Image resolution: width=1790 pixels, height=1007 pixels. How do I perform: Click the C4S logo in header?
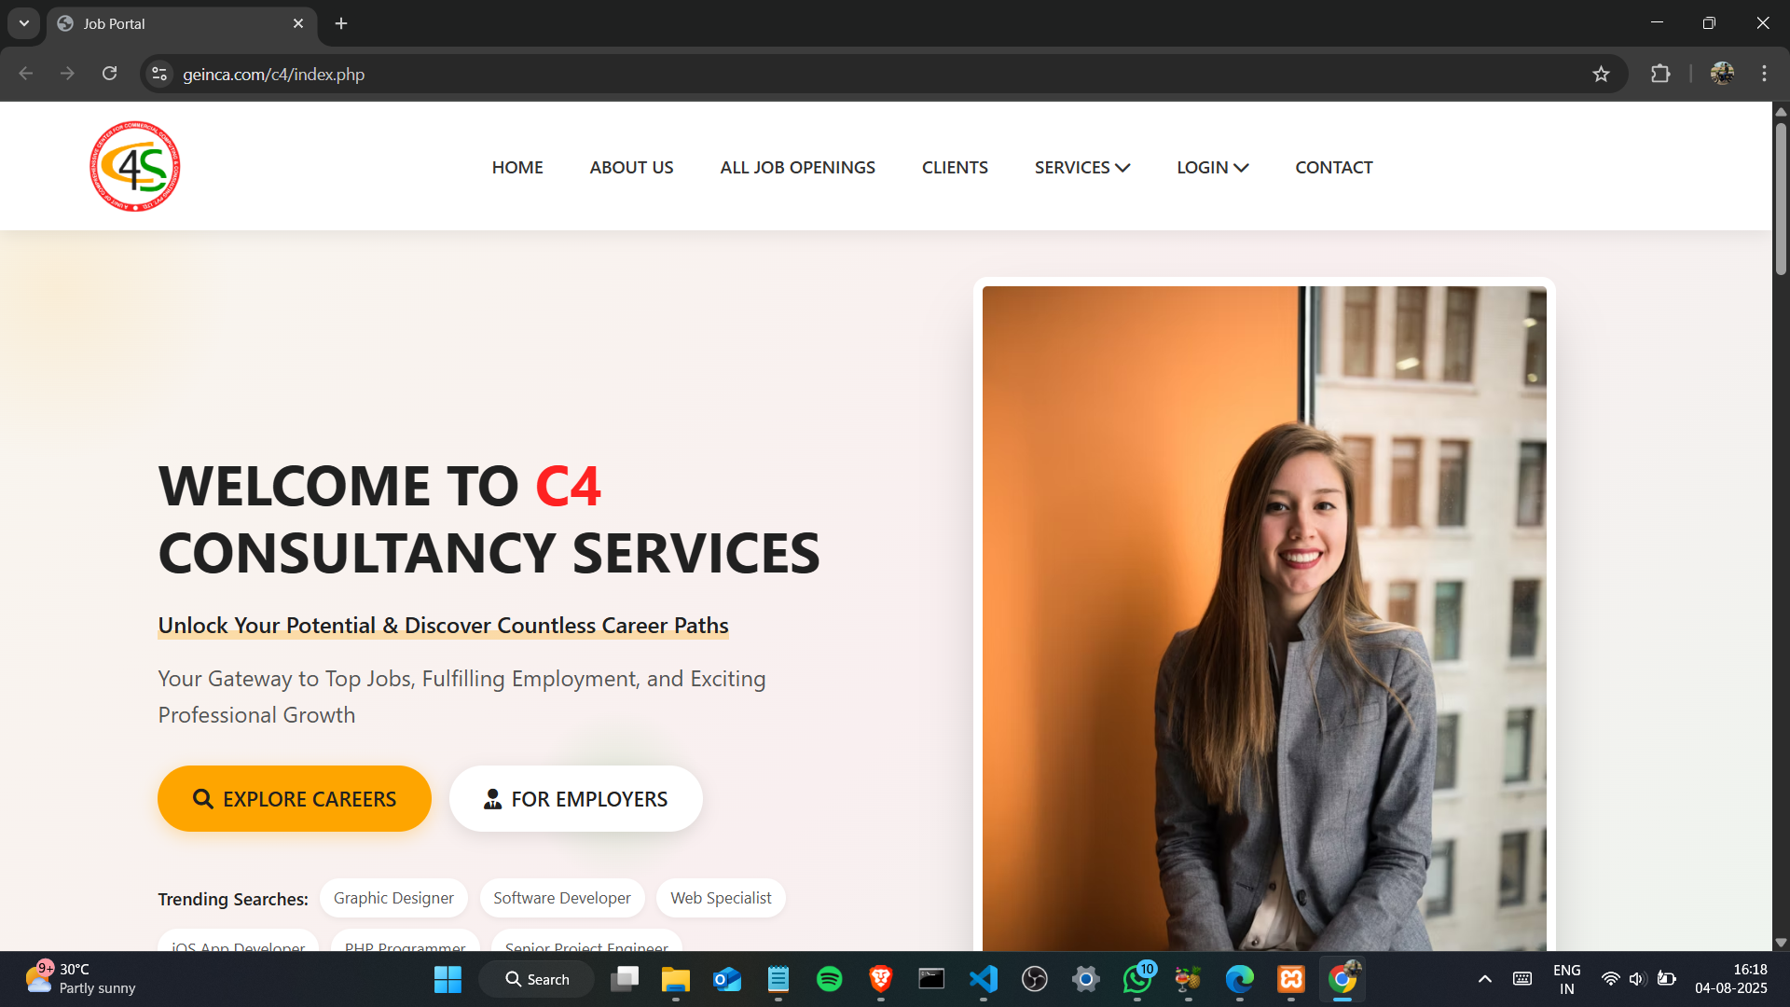click(135, 167)
